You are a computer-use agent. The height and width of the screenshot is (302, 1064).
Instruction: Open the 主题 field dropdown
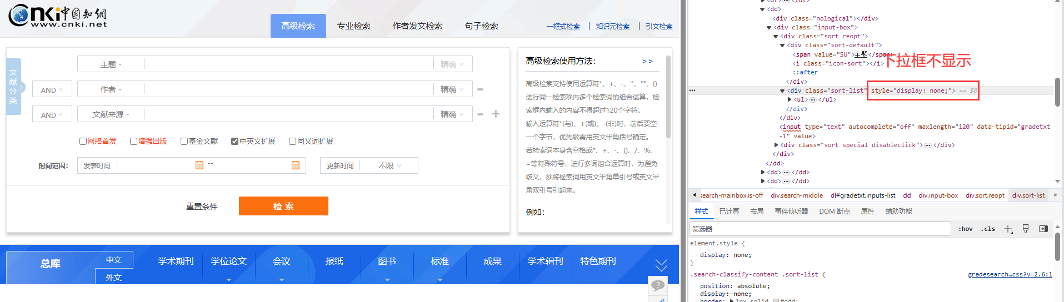pyautogui.click(x=111, y=64)
